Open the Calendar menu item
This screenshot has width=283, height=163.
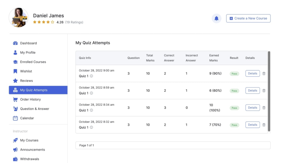pos(27,118)
